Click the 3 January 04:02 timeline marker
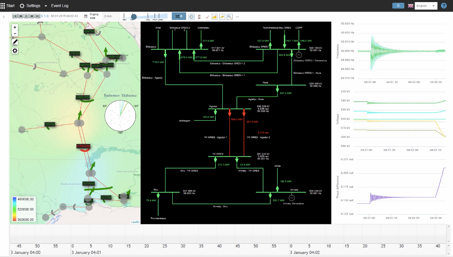 (x=305, y=253)
